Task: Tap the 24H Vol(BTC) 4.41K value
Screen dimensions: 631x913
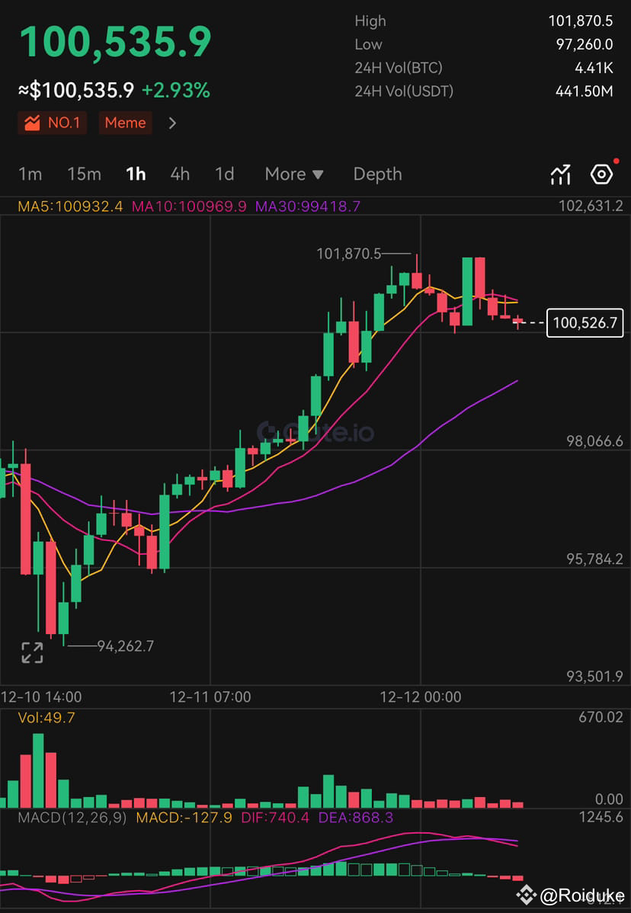Action: pyautogui.click(x=594, y=68)
